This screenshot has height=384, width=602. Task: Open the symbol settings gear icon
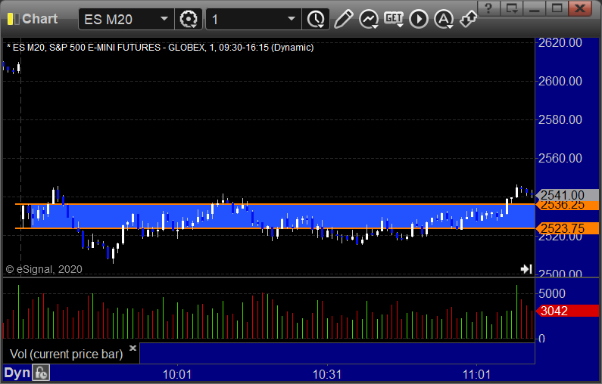(186, 19)
